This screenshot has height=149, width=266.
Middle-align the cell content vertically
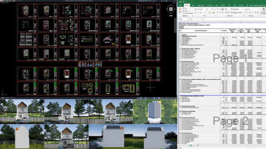pyautogui.click(x=220, y=9)
